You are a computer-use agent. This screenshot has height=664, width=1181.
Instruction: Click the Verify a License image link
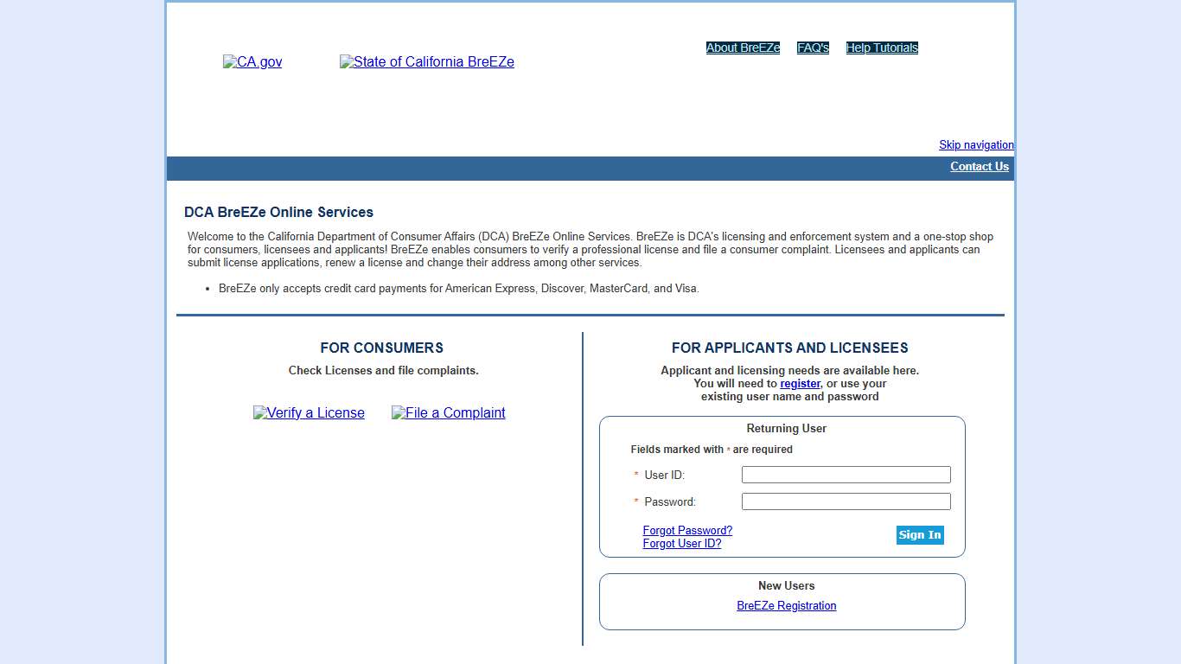coord(309,413)
